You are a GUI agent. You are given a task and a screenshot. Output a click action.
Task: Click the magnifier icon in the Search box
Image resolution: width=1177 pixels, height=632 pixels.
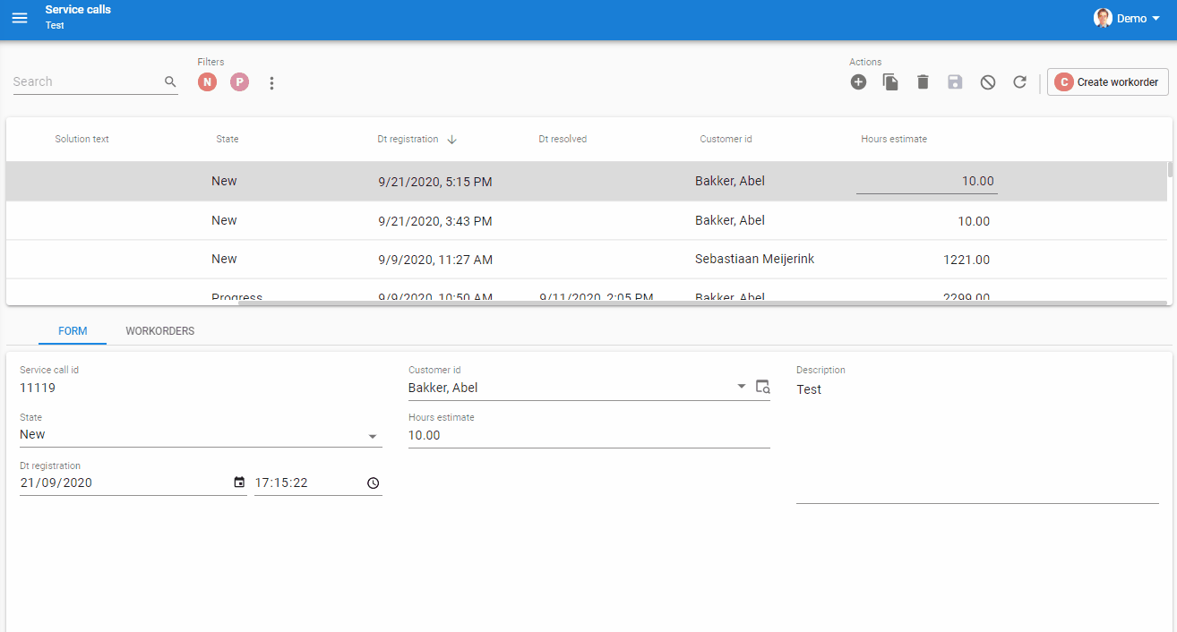(x=170, y=81)
